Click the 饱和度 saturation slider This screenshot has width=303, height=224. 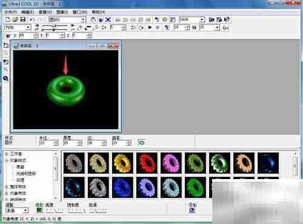tap(76, 211)
